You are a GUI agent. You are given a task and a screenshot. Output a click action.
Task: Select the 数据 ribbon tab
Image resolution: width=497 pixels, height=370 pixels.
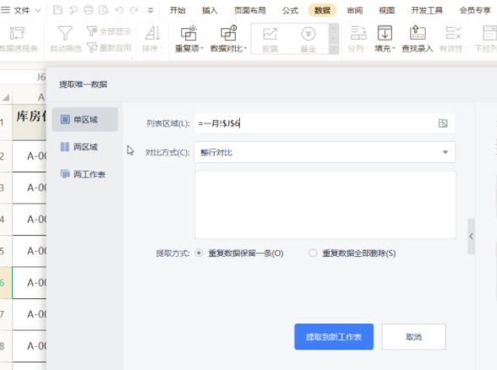tap(322, 10)
